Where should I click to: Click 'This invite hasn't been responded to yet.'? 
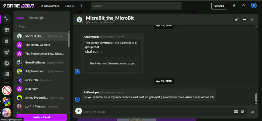coord(112,64)
